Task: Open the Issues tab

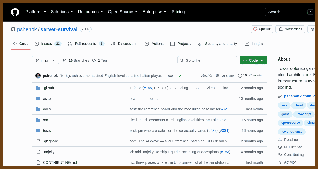Action: 48,44
